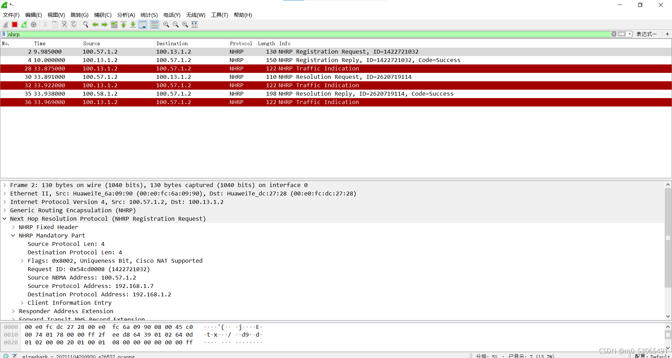Zoom out on packet text
The height and width of the screenshot is (358, 672).
(176, 25)
